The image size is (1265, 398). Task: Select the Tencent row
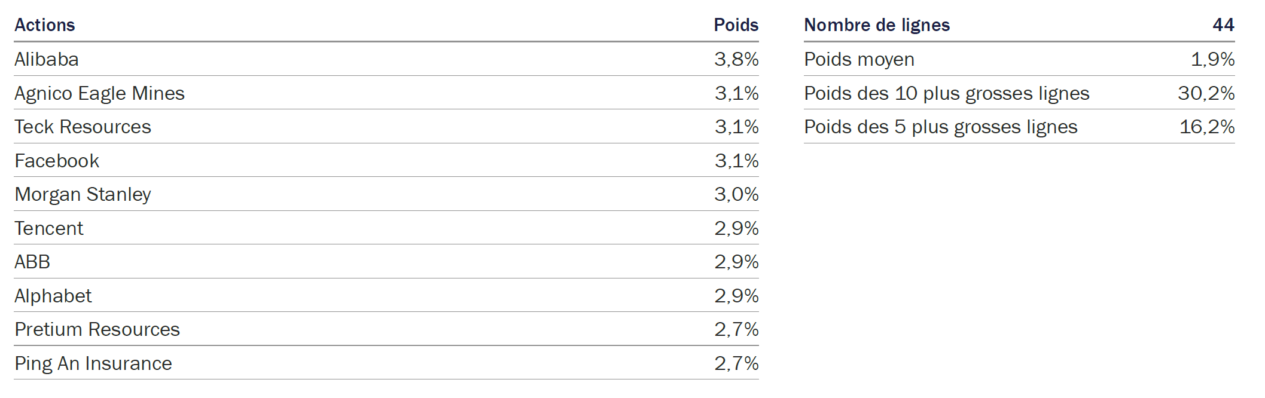click(386, 228)
